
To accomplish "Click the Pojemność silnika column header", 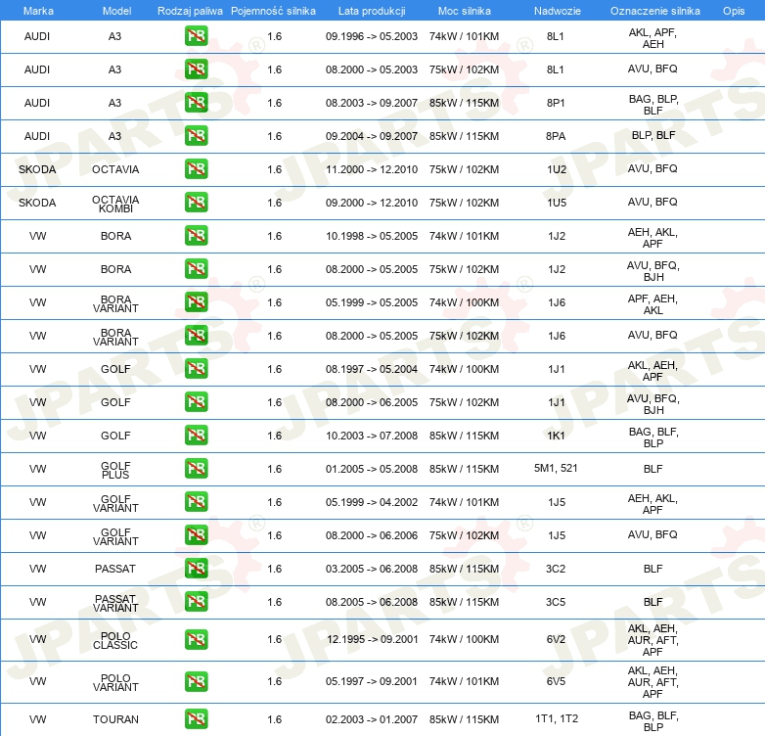I will (273, 11).
